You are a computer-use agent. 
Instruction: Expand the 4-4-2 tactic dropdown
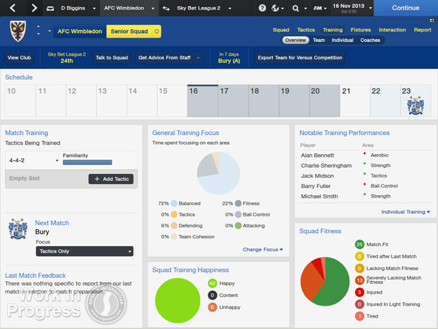(57, 161)
